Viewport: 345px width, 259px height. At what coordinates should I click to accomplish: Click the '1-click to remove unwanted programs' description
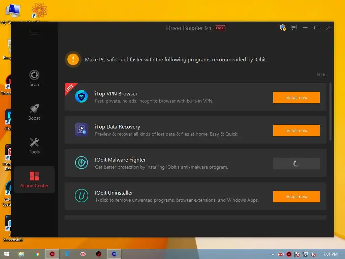(x=177, y=200)
